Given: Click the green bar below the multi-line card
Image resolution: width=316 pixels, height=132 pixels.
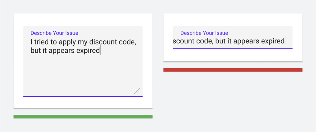Looking at the screenshot, I should click(x=83, y=117).
